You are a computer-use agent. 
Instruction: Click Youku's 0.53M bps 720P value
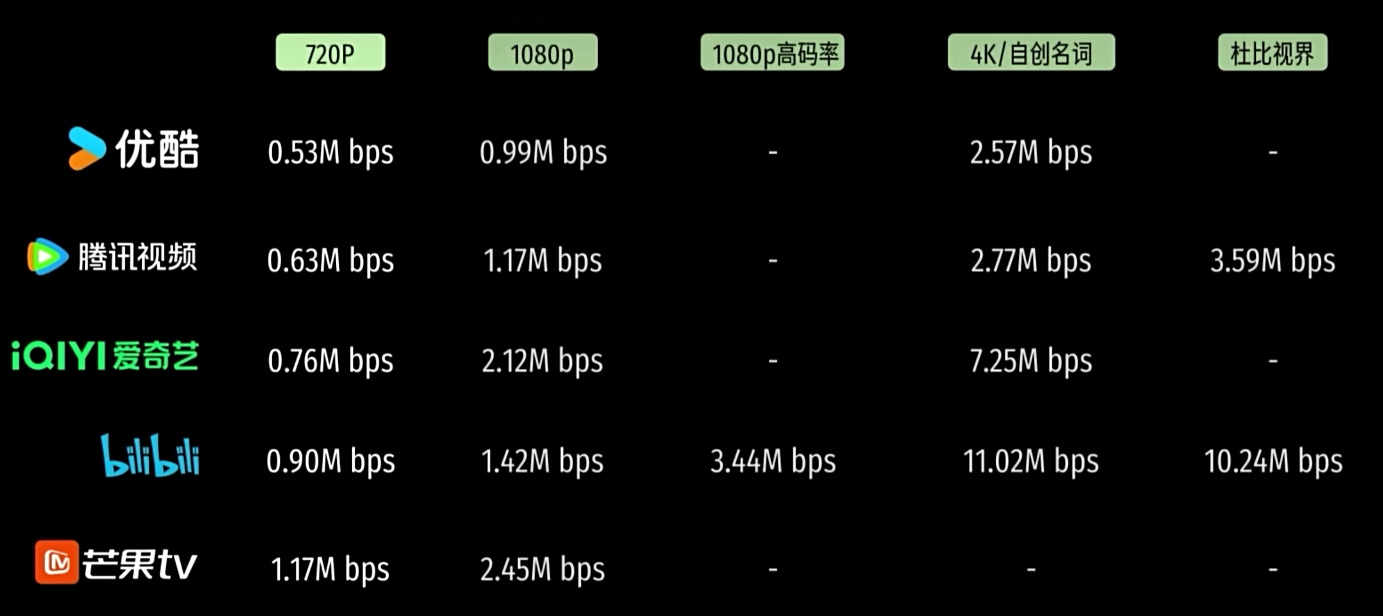coord(330,153)
